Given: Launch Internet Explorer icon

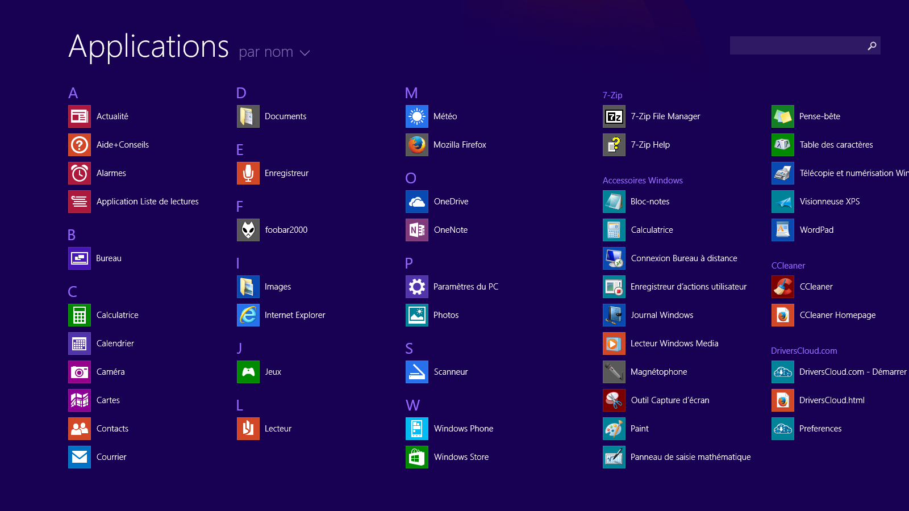Looking at the screenshot, I should coord(248,315).
